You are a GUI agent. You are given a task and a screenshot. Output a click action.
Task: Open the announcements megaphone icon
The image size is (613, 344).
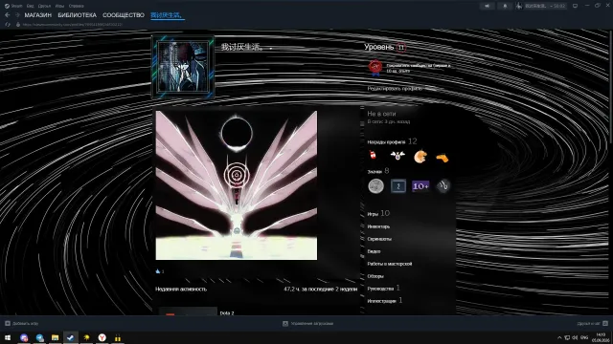coord(487,6)
